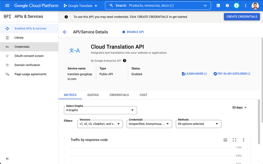Image resolution: width=263 pixels, height=164 pixels.
Task: Expand the search bar dropdown arrow
Action: [x=205, y=6]
